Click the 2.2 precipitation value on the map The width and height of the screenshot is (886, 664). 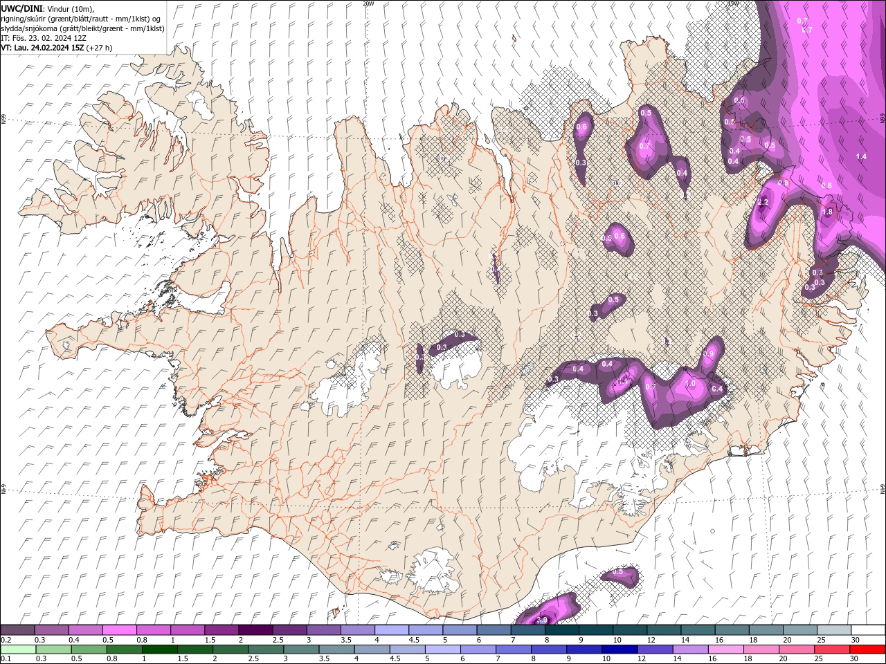point(763,203)
